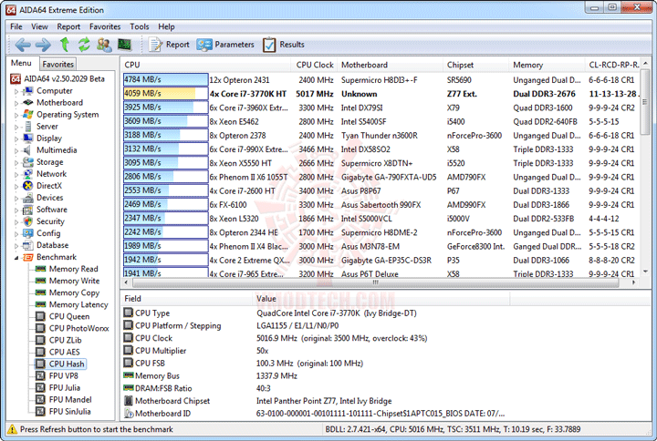657x441 pixels.
Task: Click the results horizontal scrollbar thumb
Action: [376, 282]
